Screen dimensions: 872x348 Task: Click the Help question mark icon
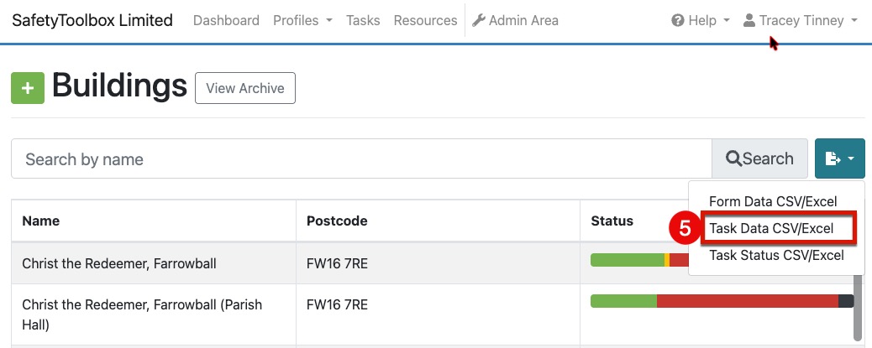click(678, 21)
